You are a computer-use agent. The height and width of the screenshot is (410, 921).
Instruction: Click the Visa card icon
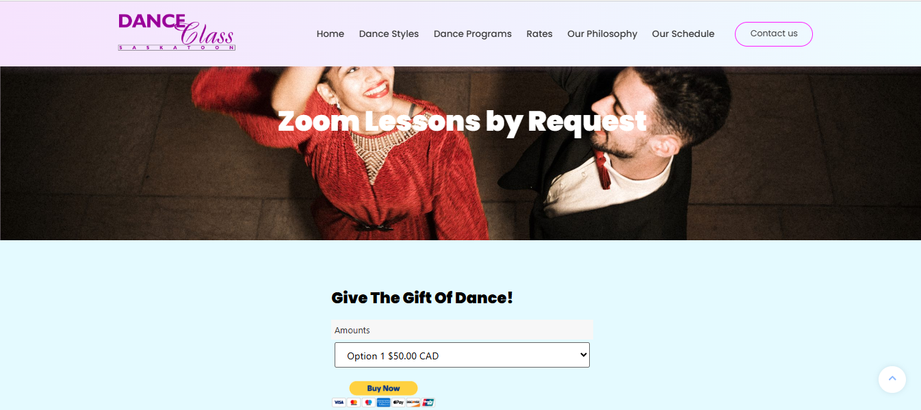339,402
